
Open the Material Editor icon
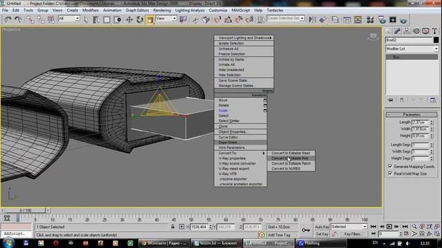coord(370,19)
